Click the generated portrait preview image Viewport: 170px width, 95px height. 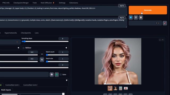118,61
